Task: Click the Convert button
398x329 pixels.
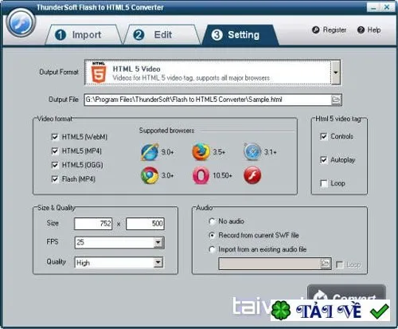Action: [x=346, y=293]
